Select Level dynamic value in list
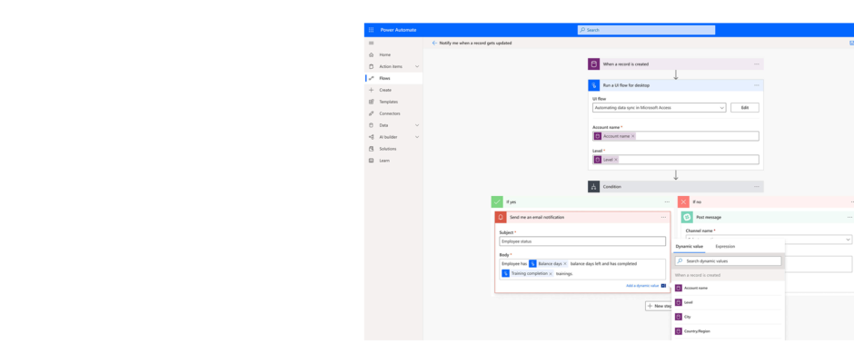Screen dimensions: 854x363 pyautogui.click(x=729, y=302)
